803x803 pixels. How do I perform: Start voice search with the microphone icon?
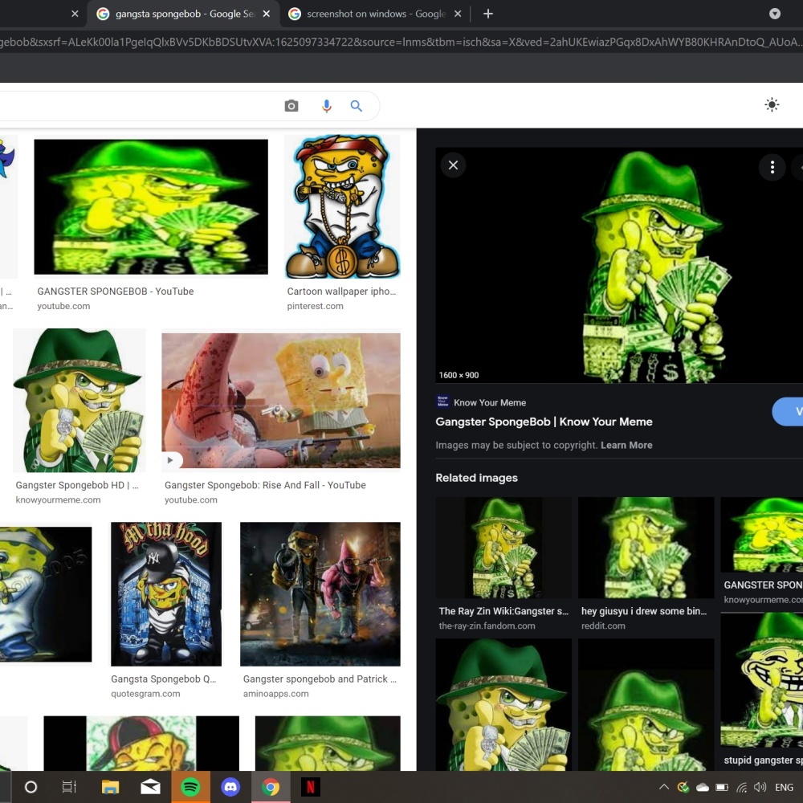[326, 106]
